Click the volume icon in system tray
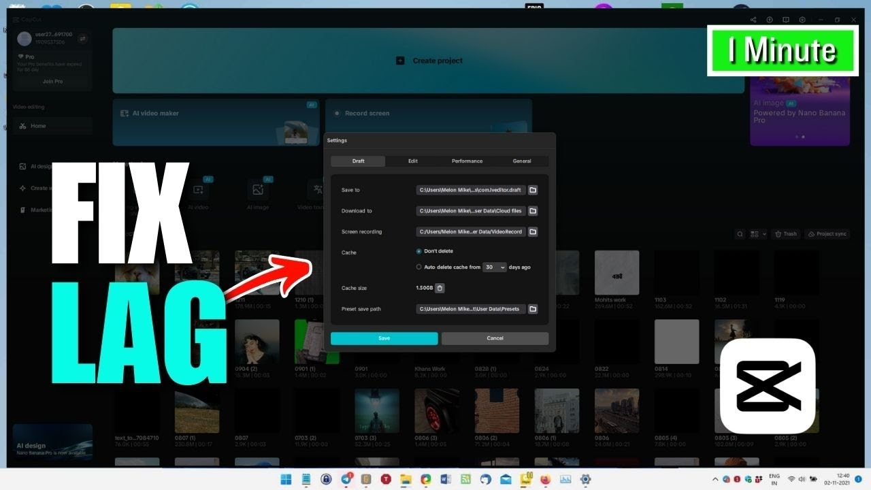The height and width of the screenshot is (490, 871). click(803, 479)
